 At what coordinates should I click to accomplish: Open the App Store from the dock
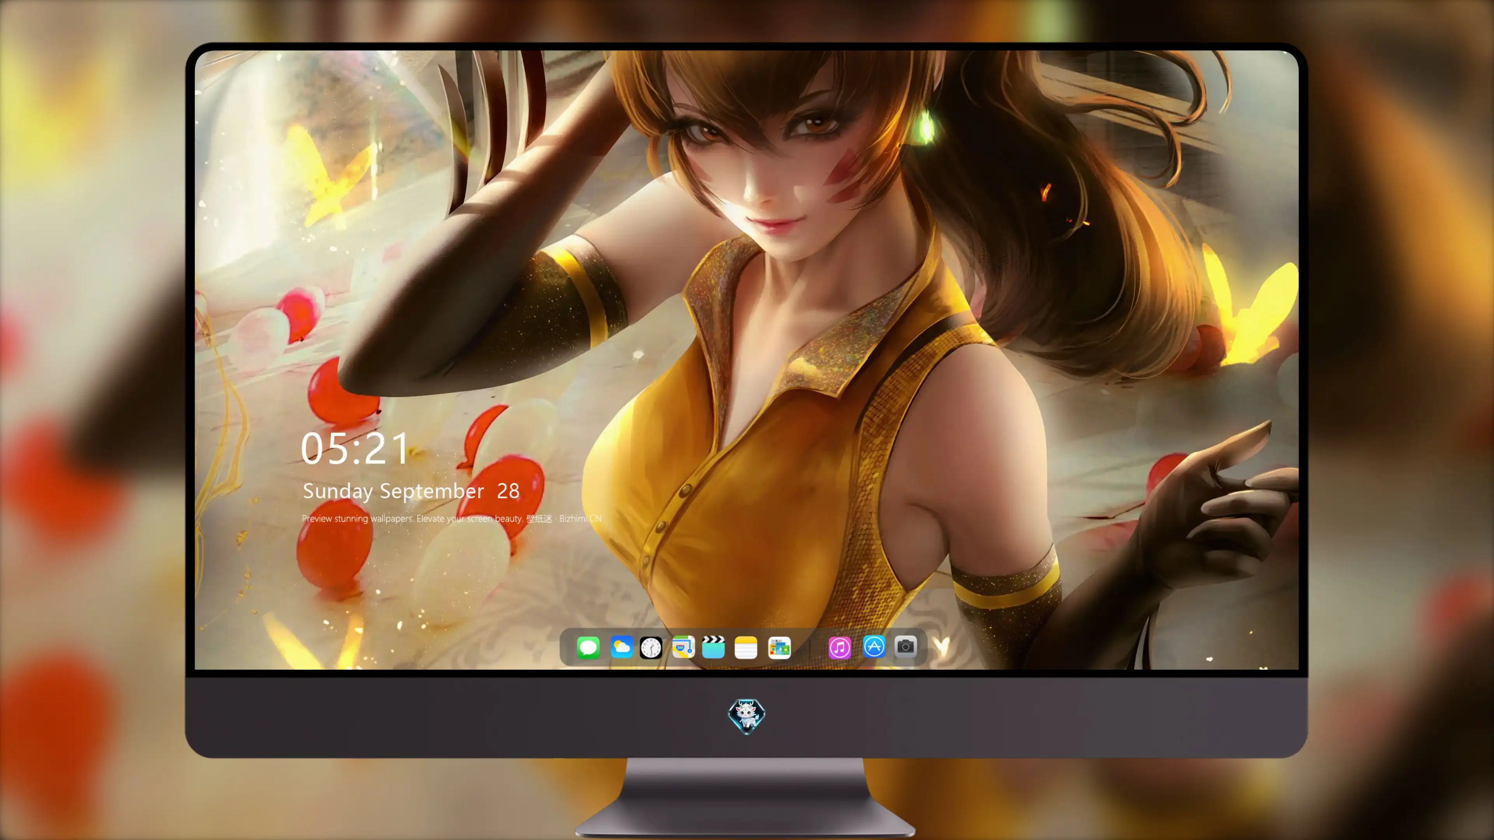(x=874, y=646)
